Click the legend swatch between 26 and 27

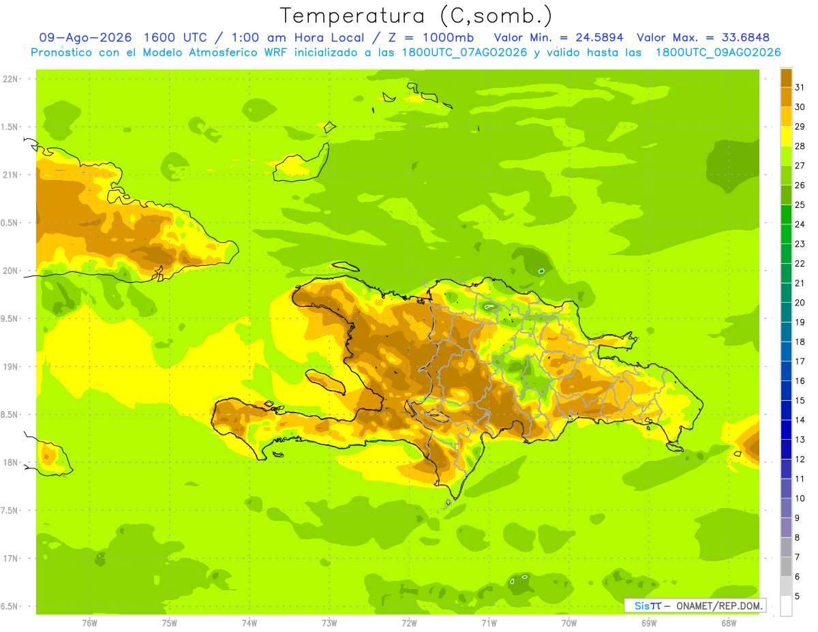pyautogui.click(x=786, y=175)
